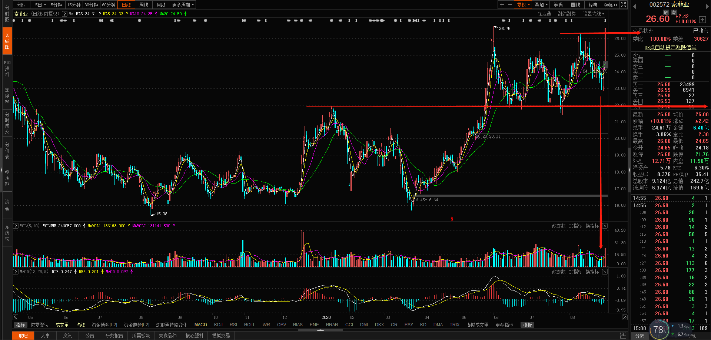The image size is (711, 340).
Task: Open 分时成交 sidebar panel
Action: click(7, 123)
